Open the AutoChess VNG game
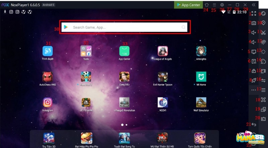The image size is (268, 148). tap(48, 79)
